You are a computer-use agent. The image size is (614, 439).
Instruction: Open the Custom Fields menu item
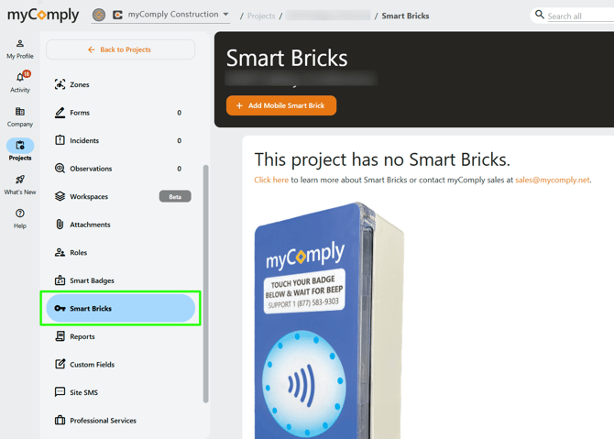click(121, 364)
